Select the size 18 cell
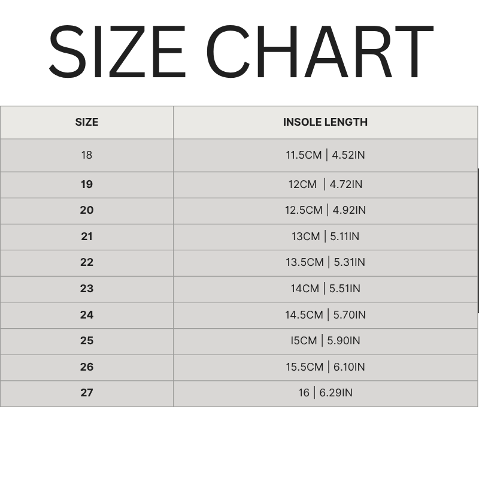 coord(87,155)
